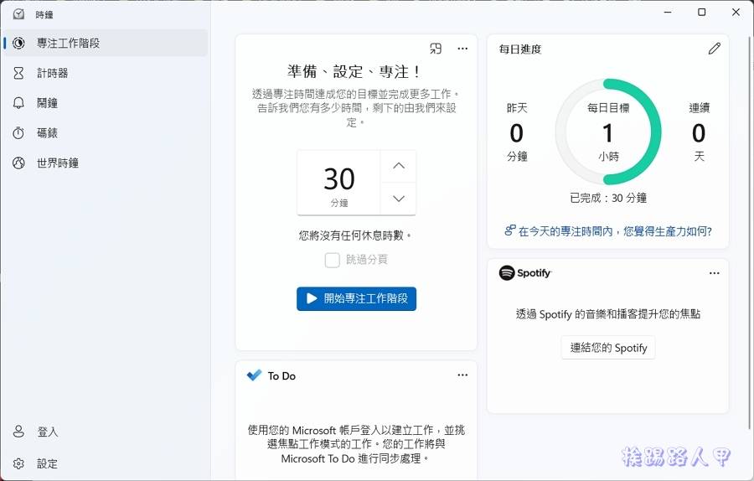
Task: Increase focus minutes with up chevron
Action: 399,166
